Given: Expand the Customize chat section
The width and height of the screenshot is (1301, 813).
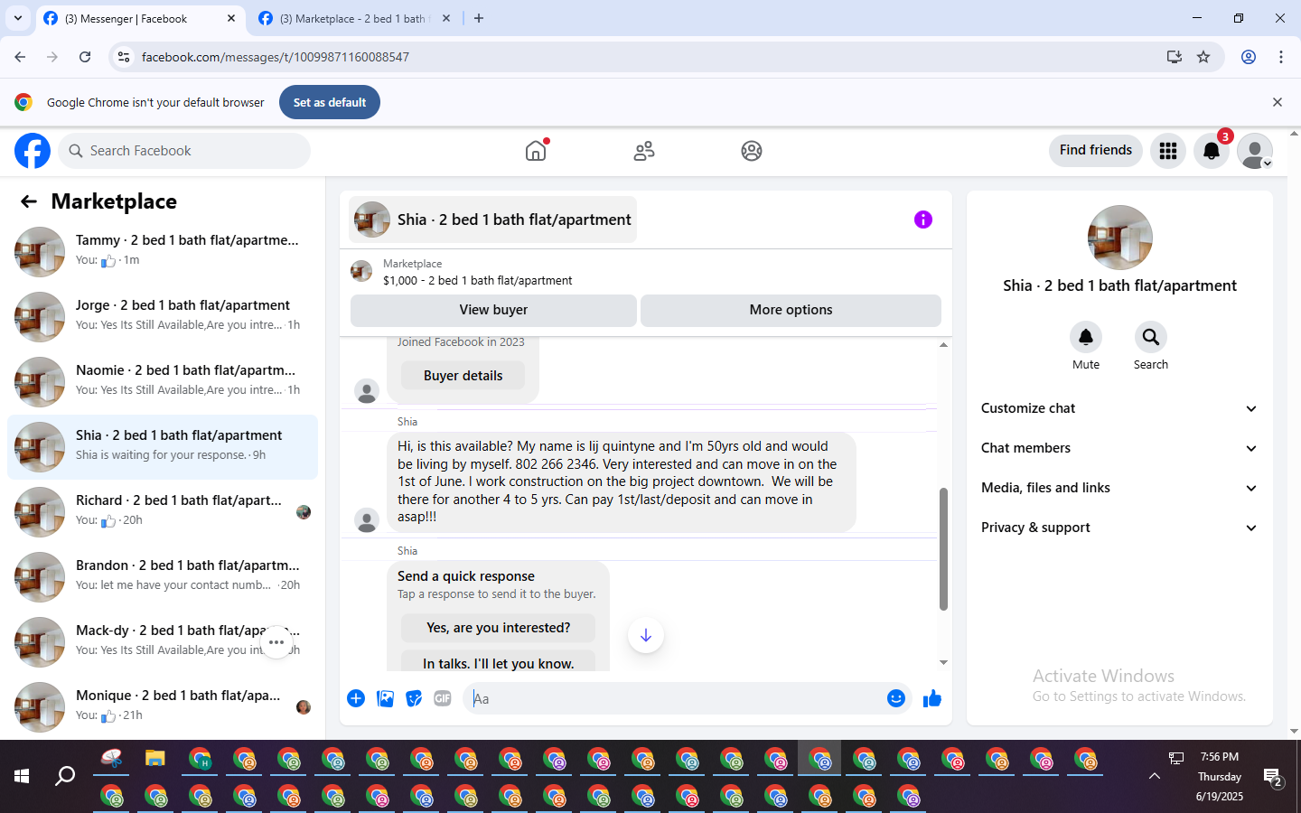Looking at the screenshot, I should 1118,408.
